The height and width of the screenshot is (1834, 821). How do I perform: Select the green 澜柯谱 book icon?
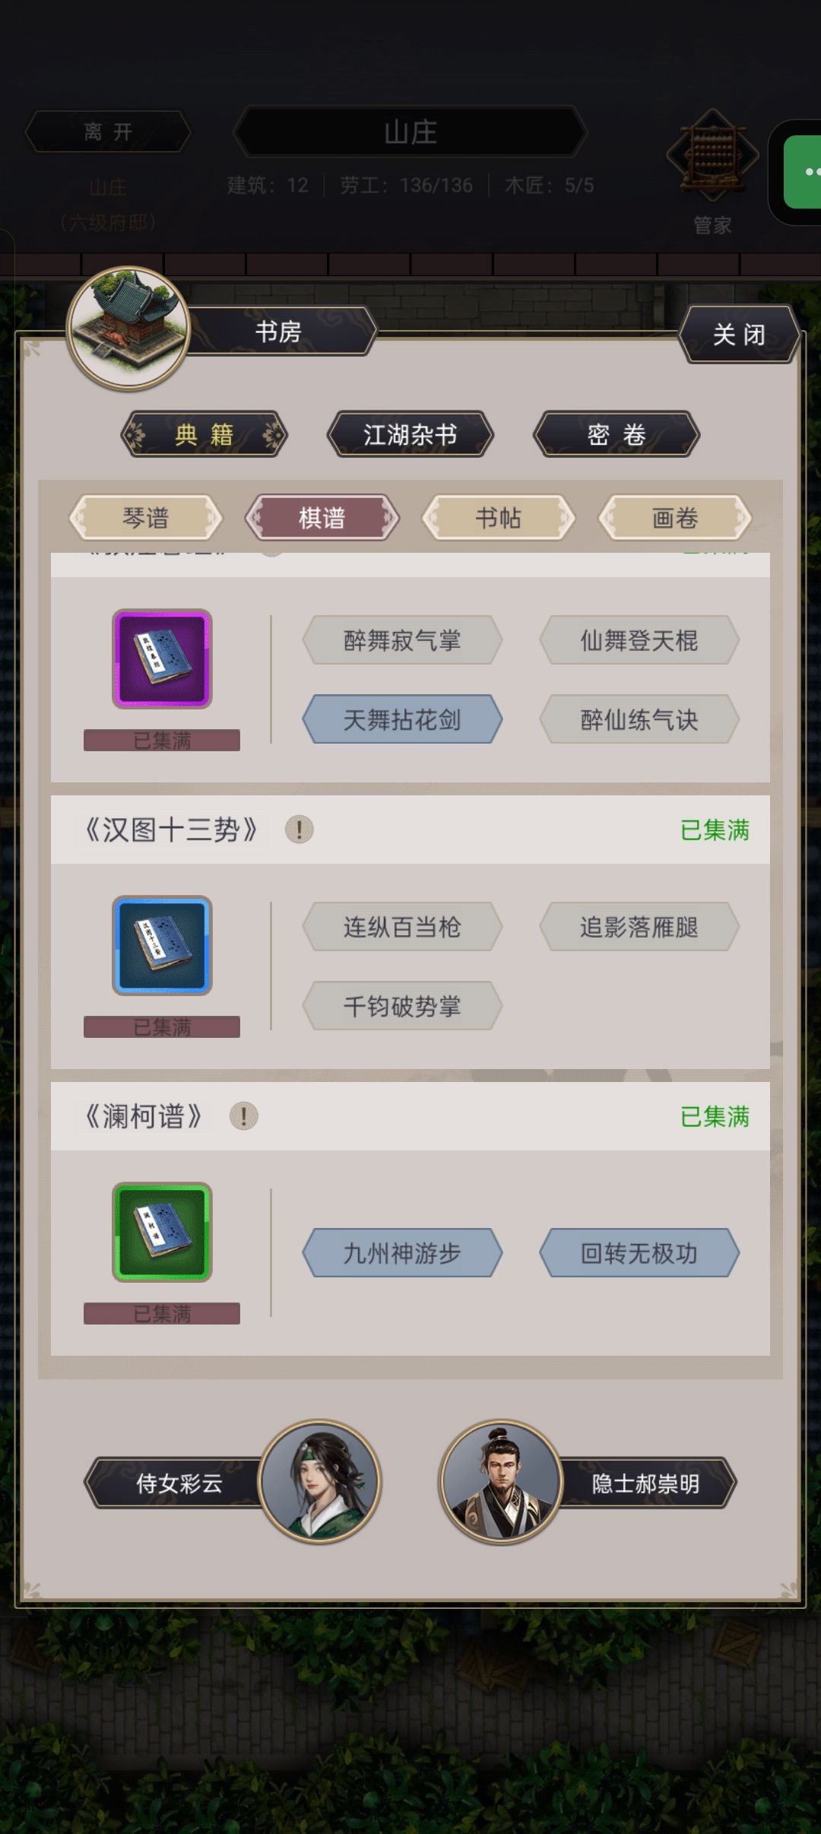(x=162, y=1232)
